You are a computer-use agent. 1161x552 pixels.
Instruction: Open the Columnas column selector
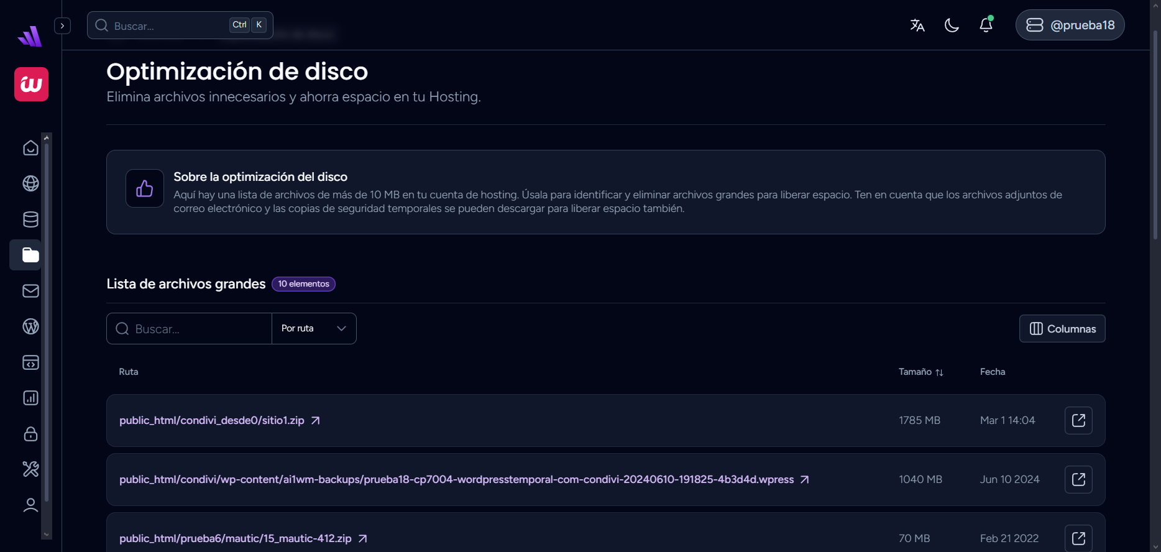(x=1062, y=329)
